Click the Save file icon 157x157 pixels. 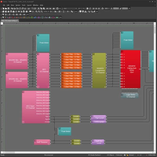coord(9,8)
